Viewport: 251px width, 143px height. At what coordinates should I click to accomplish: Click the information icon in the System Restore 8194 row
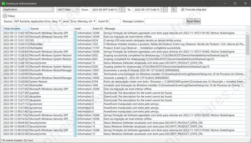[75, 82]
